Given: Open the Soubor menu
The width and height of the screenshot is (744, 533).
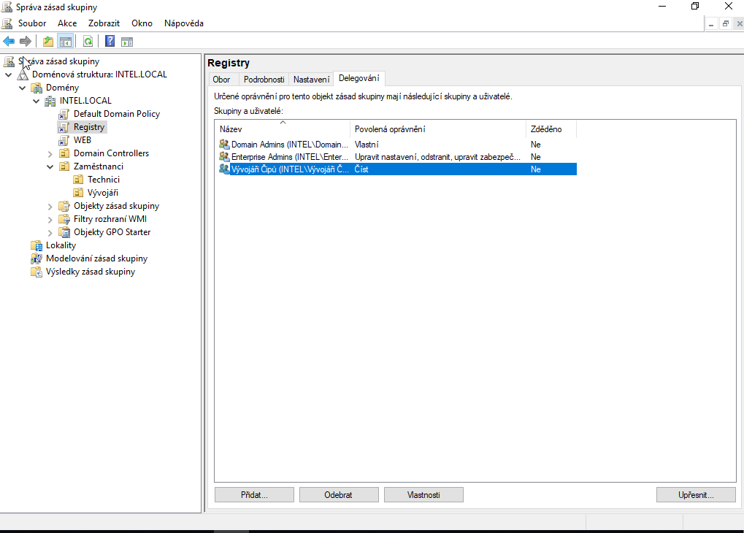Looking at the screenshot, I should tap(32, 23).
